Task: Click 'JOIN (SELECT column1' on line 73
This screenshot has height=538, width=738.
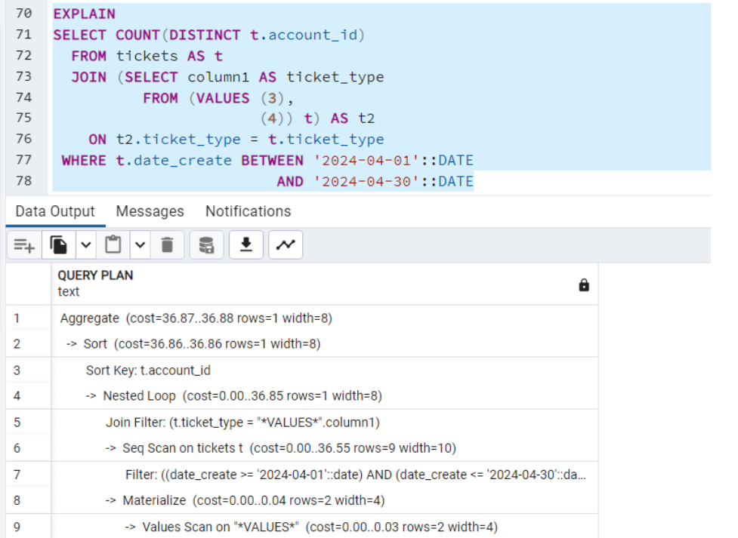Action: tap(160, 77)
